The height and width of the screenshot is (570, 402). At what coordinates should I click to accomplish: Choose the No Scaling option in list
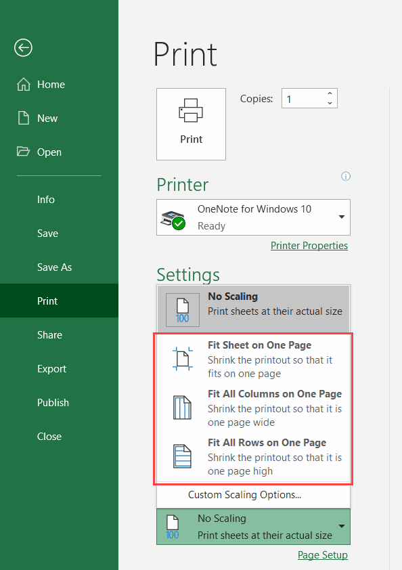point(253,309)
